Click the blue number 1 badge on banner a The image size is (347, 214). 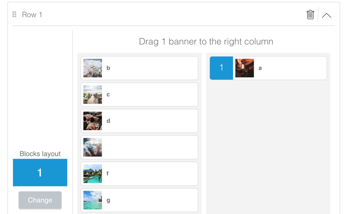(x=221, y=68)
